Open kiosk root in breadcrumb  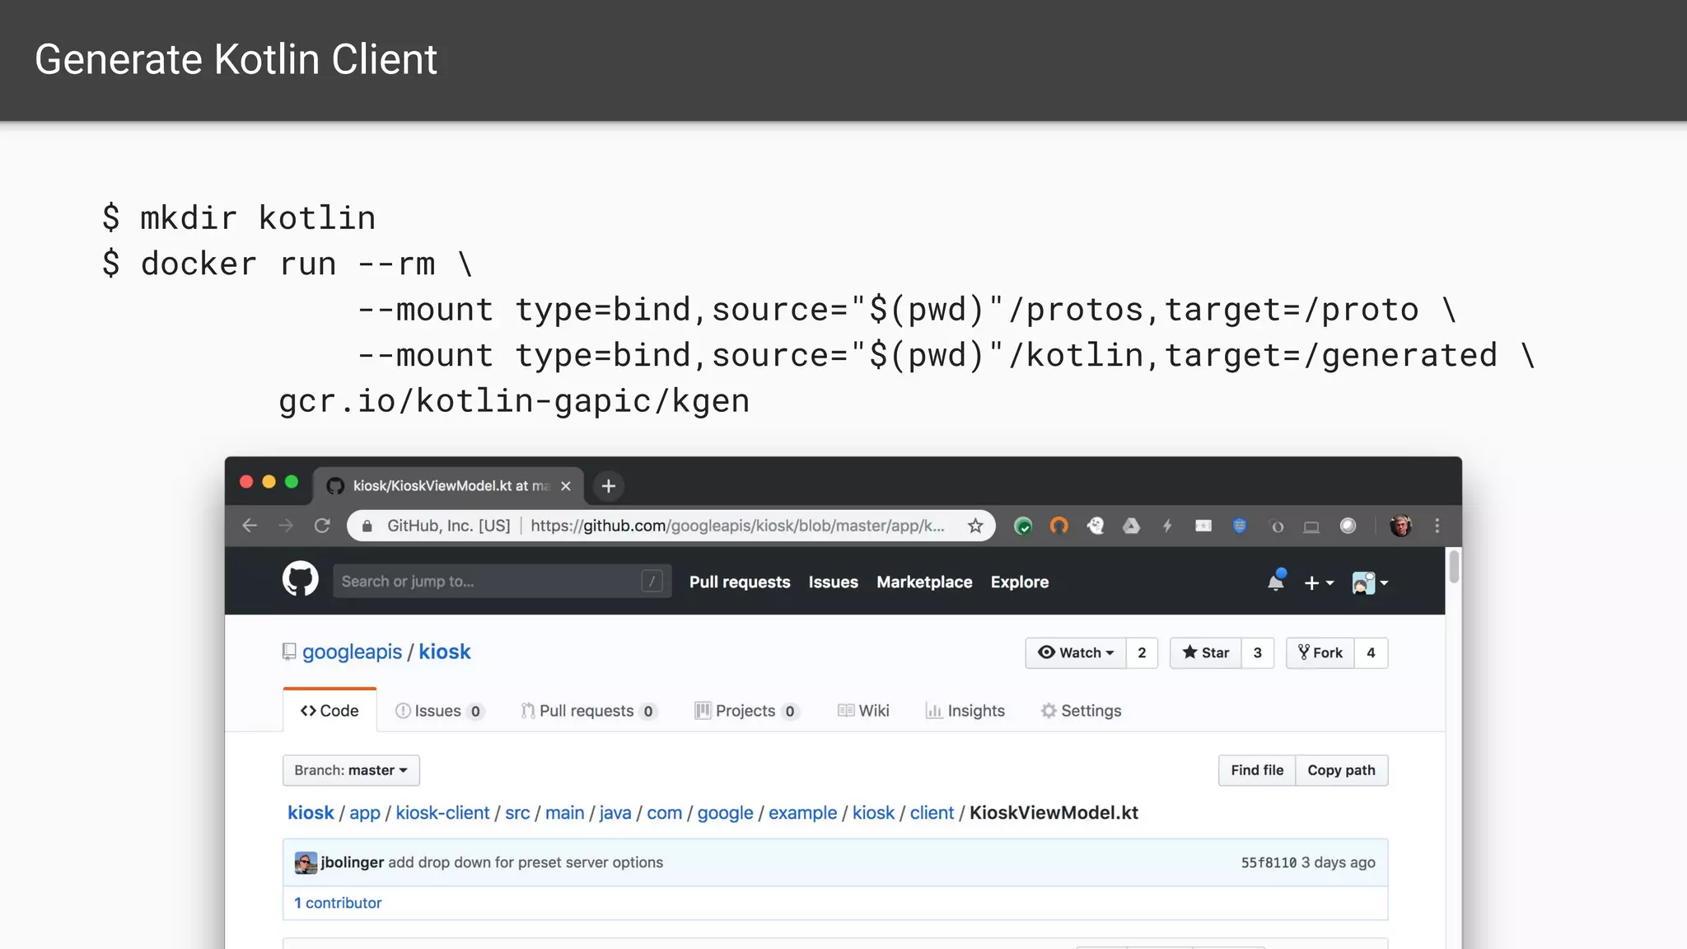(x=311, y=813)
